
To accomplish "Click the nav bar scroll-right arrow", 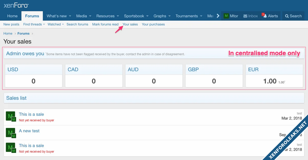I will click(218, 16).
